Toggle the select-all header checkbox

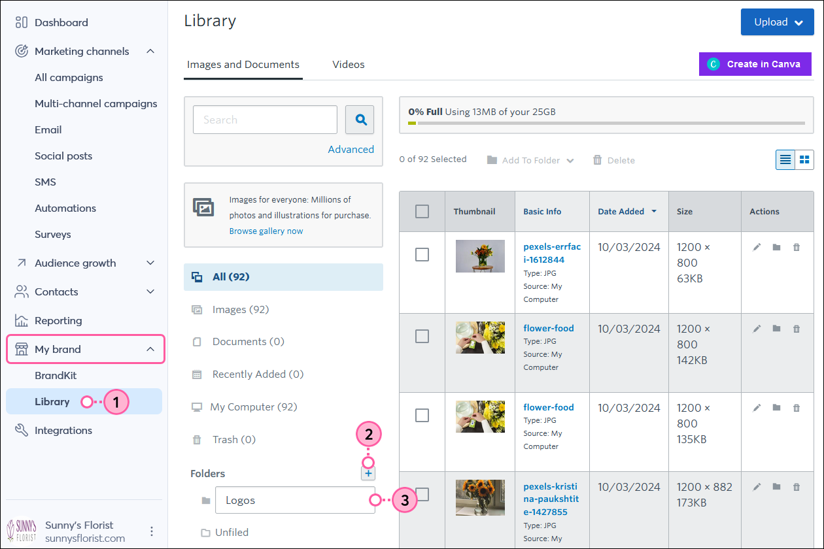[x=422, y=211]
